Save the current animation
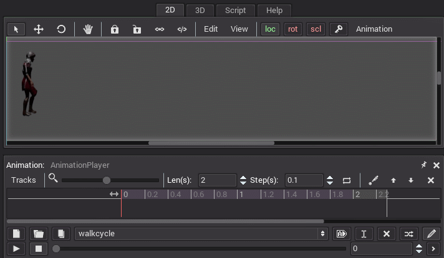This screenshot has height=258, width=444. tap(61, 234)
